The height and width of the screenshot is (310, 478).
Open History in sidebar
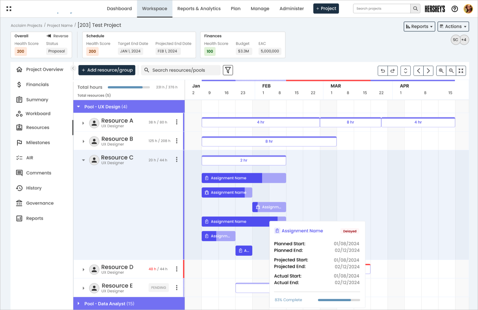pyautogui.click(x=29, y=188)
